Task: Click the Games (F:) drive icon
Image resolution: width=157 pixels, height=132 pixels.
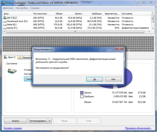Action: [x=5, y=28]
